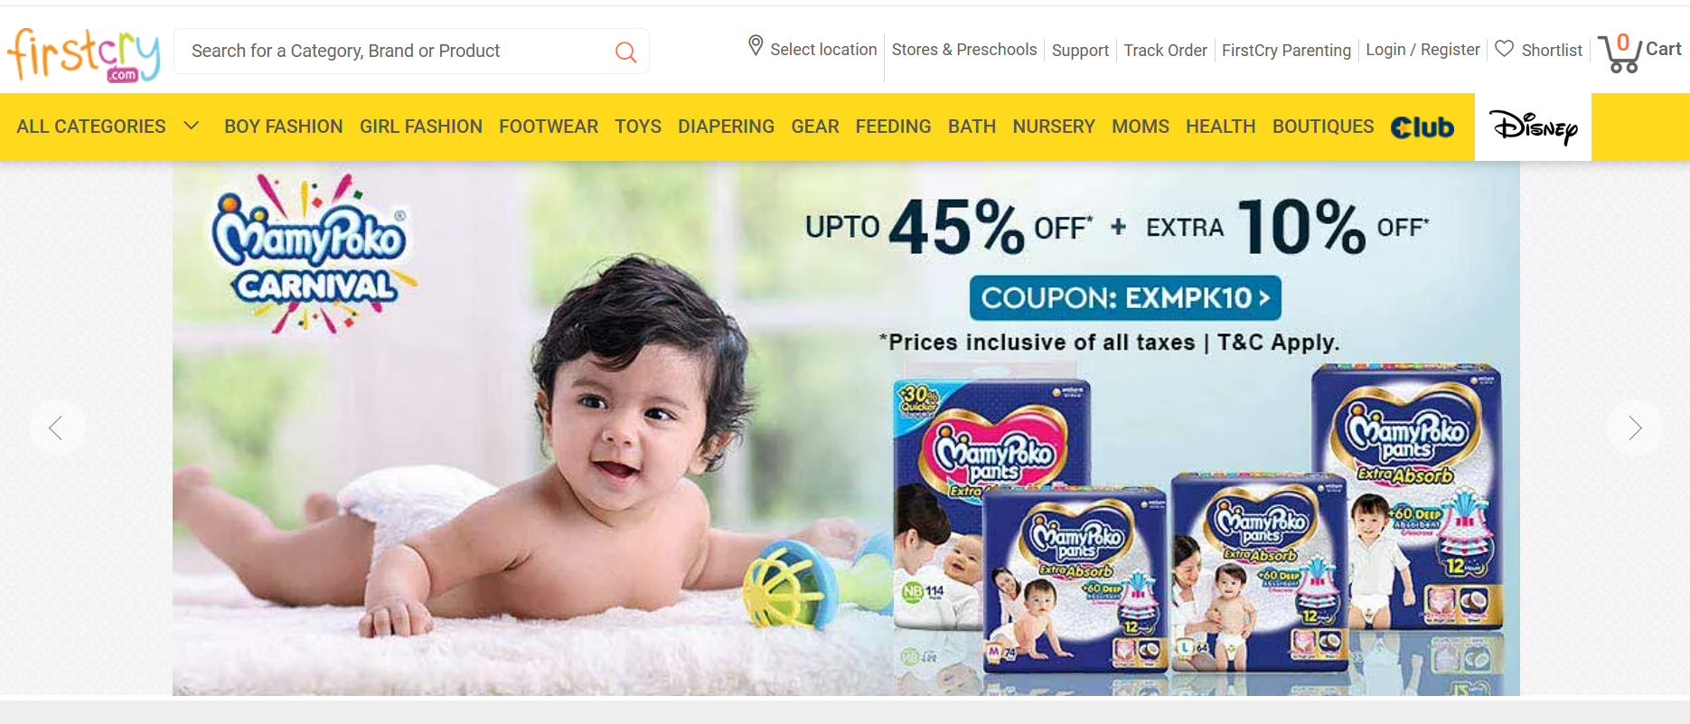Expand the All Categories chevron
The image size is (1690, 724).
(191, 126)
